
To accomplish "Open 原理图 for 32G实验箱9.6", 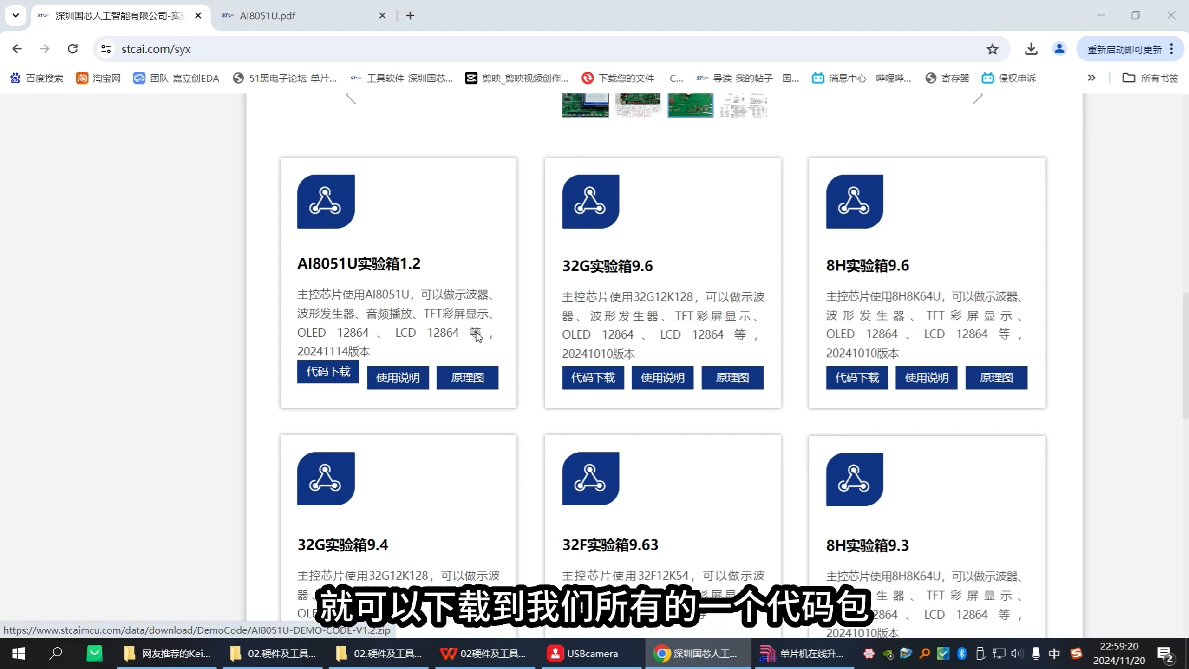I will 732,378.
